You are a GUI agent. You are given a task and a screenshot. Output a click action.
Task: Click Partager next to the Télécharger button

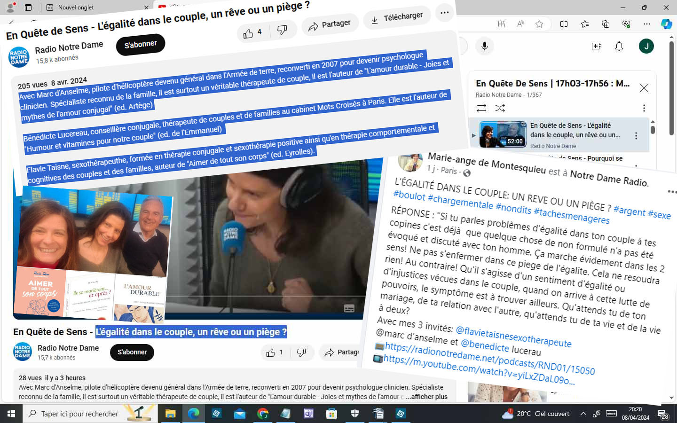point(330,25)
